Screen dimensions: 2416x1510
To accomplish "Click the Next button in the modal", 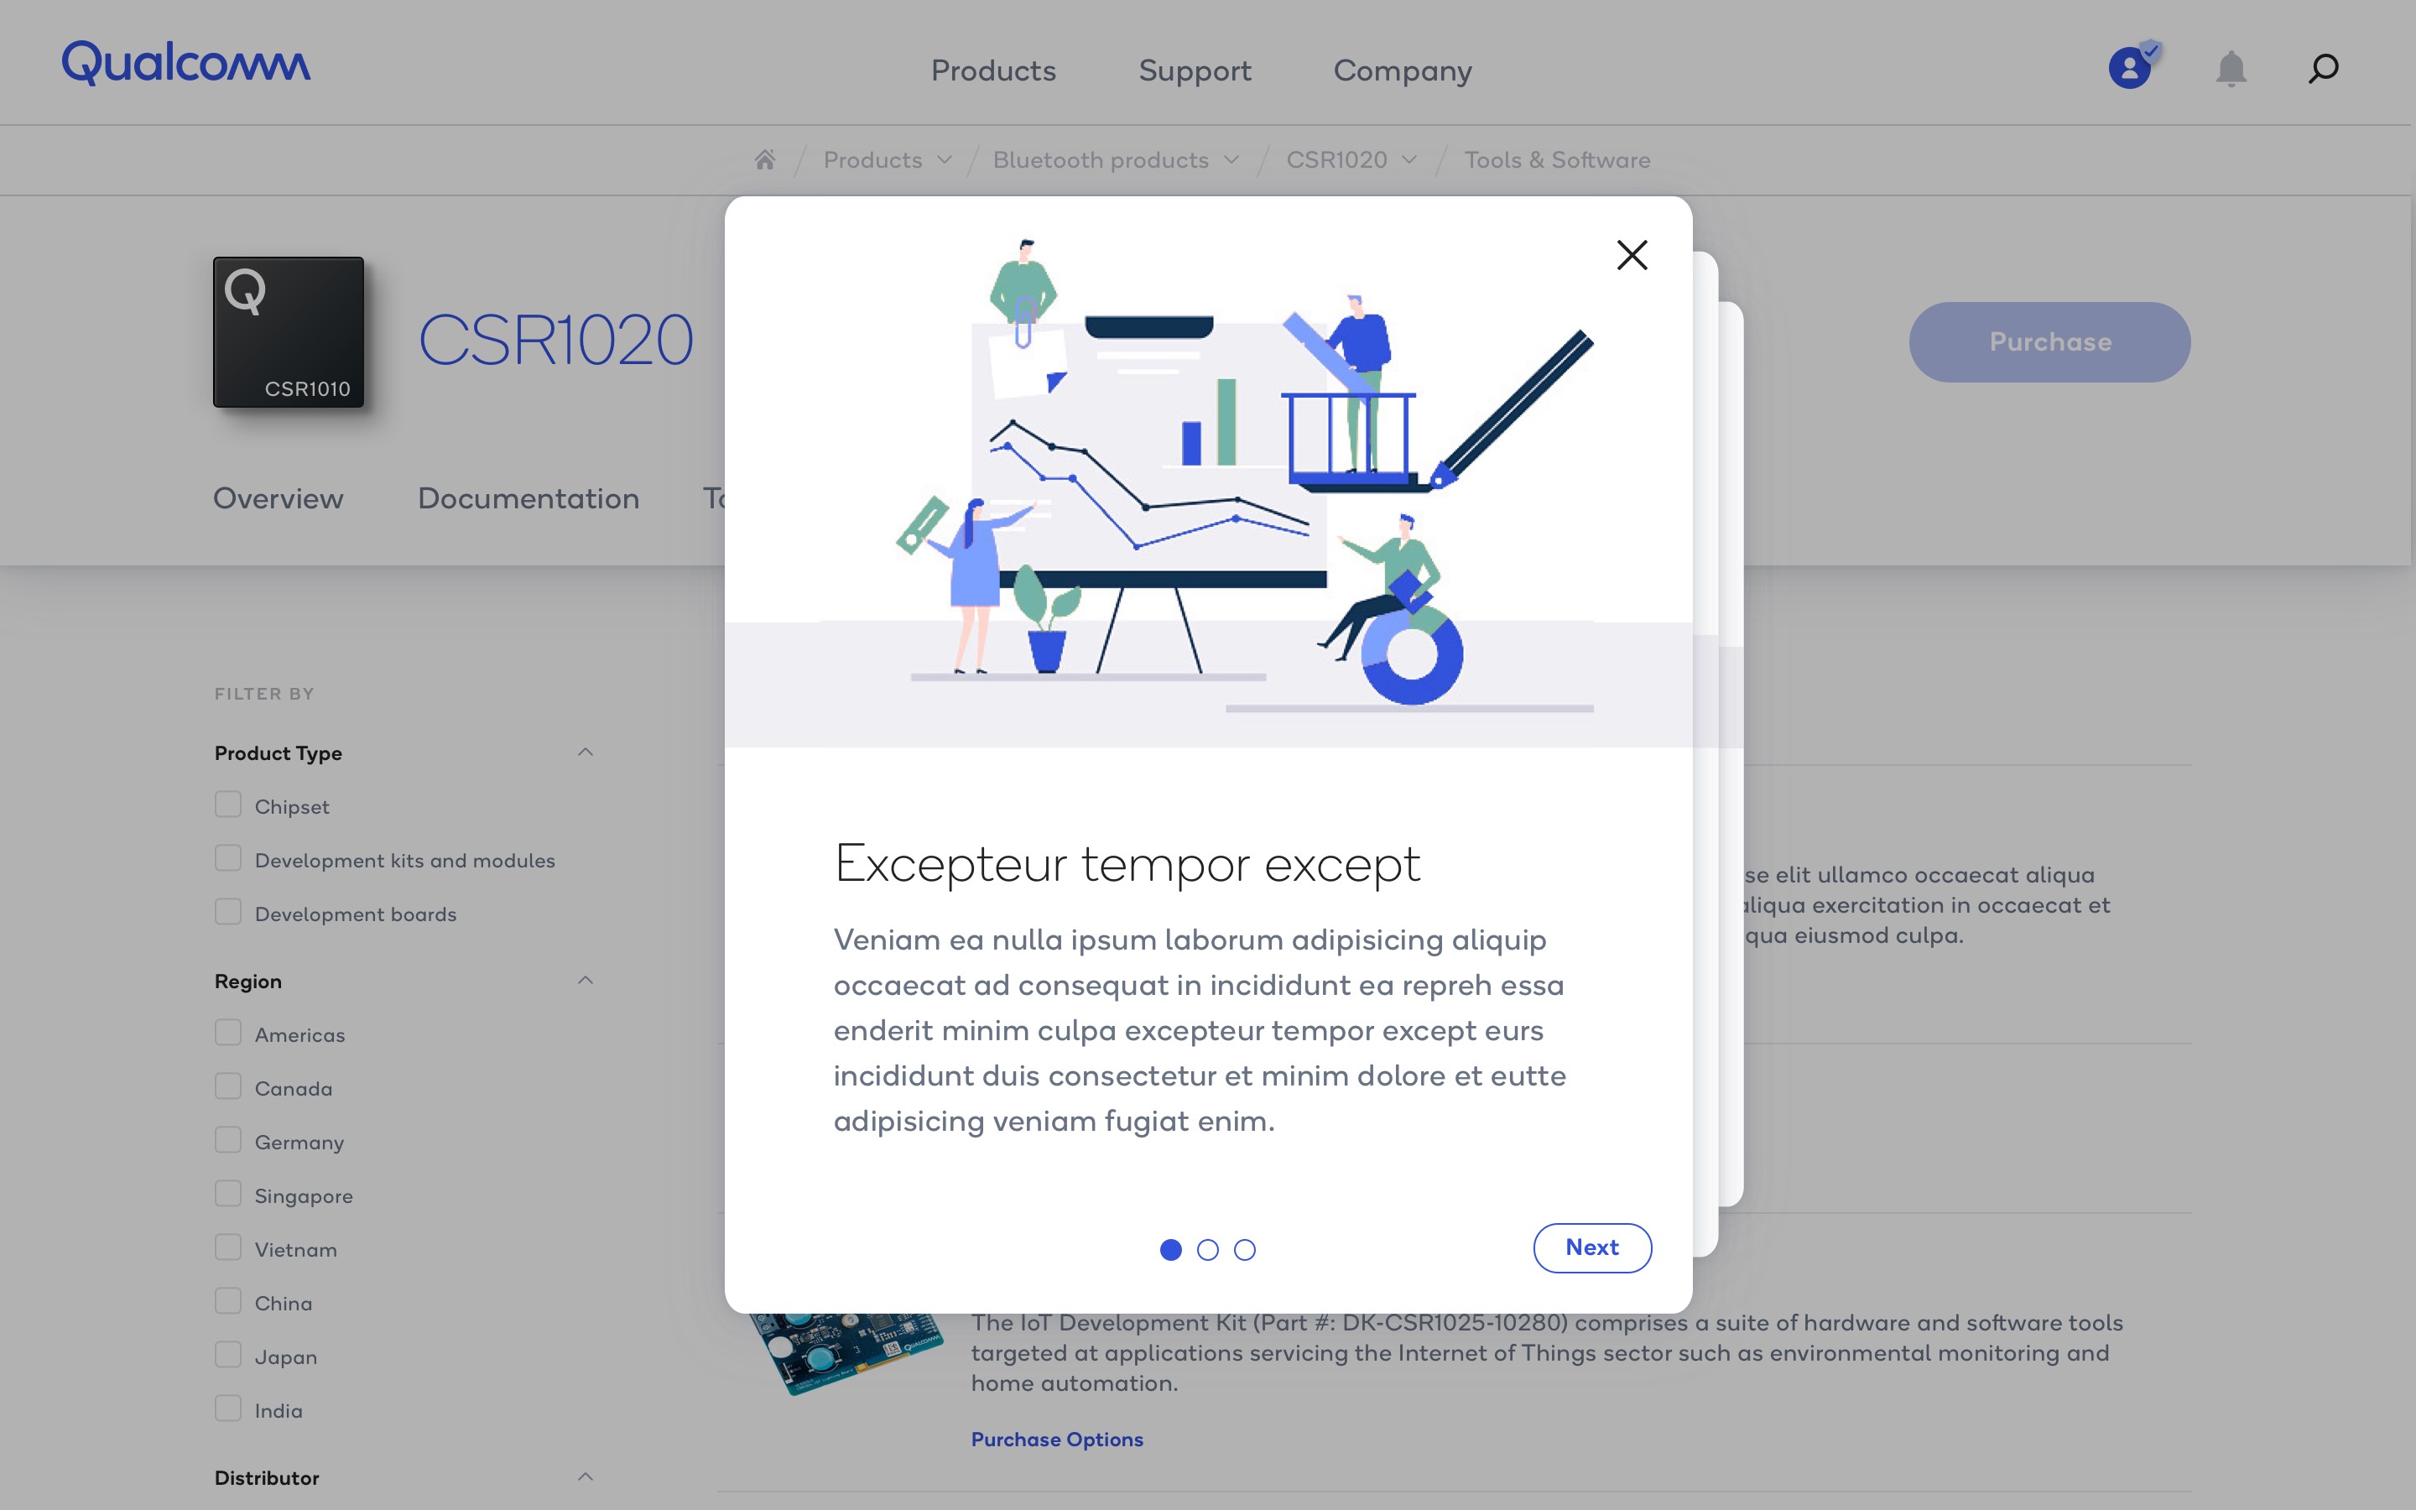I will 1592,1247.
